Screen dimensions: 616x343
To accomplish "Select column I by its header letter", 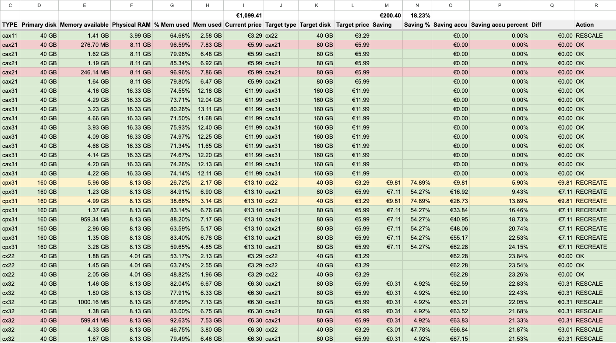I will click(244, 5).
